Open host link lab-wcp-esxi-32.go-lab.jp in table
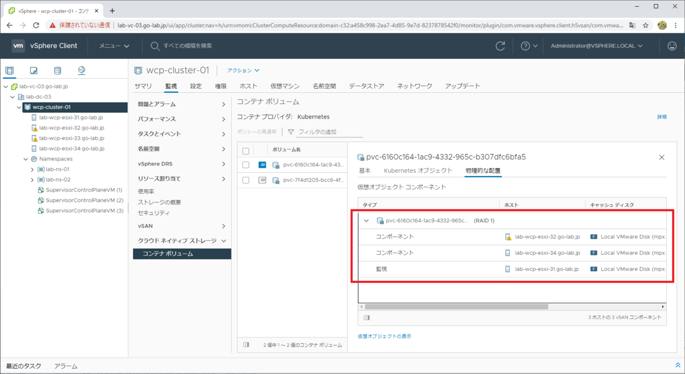The image size is (685, 374). (547, 237)
